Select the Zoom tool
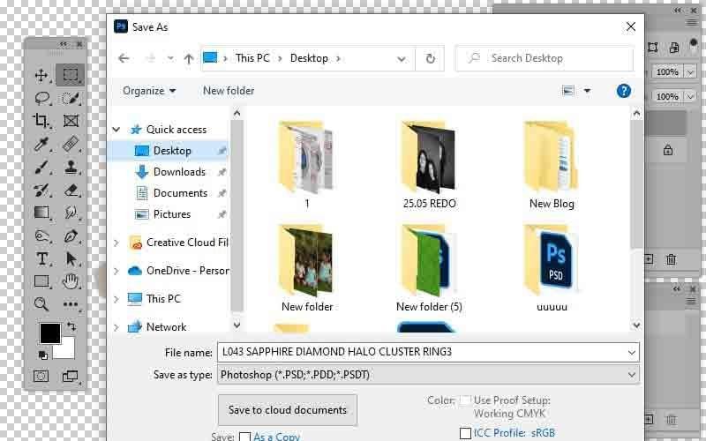This screenshot has height=441, width=706. click(41, 304)
